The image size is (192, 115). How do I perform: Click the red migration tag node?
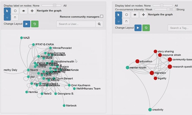[x=152, y=73]
